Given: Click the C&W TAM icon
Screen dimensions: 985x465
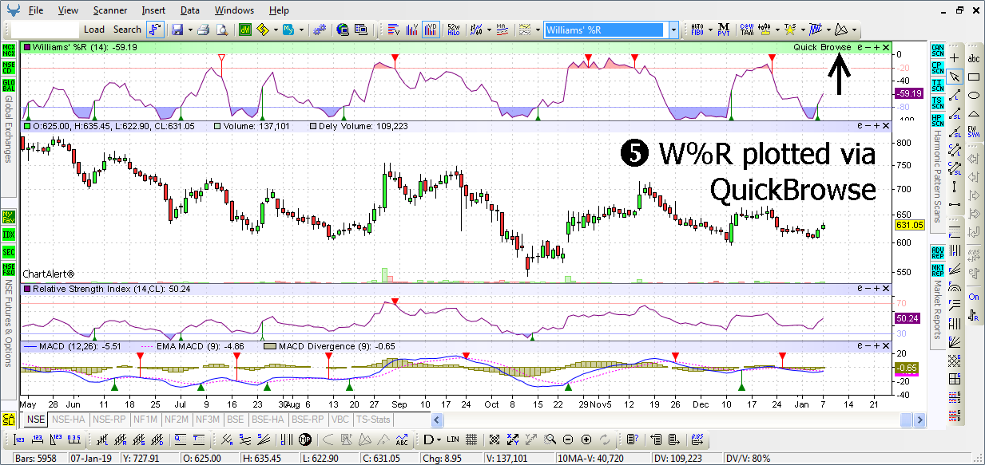Looking at the screenshot, I should (x=747, y=30).
